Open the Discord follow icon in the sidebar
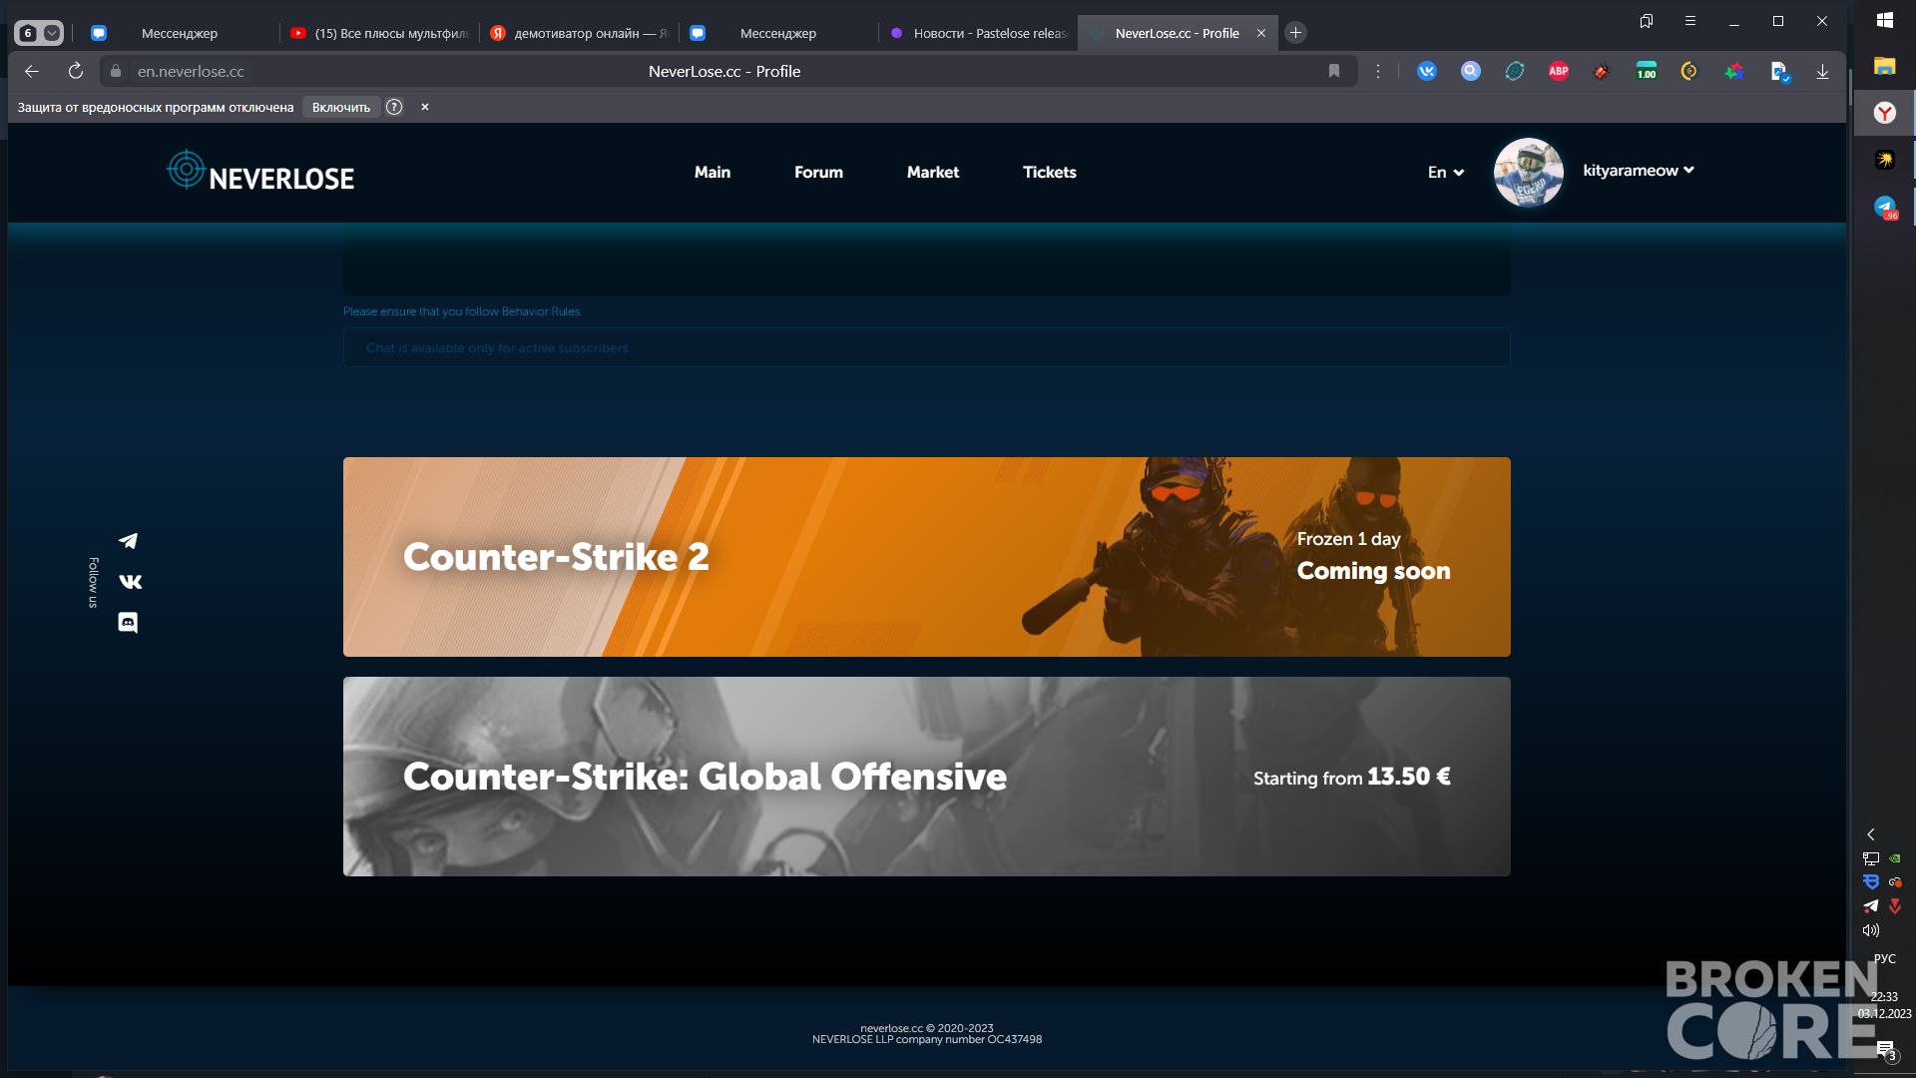This screenshot has width=1916, height=1078. (128, 623)
